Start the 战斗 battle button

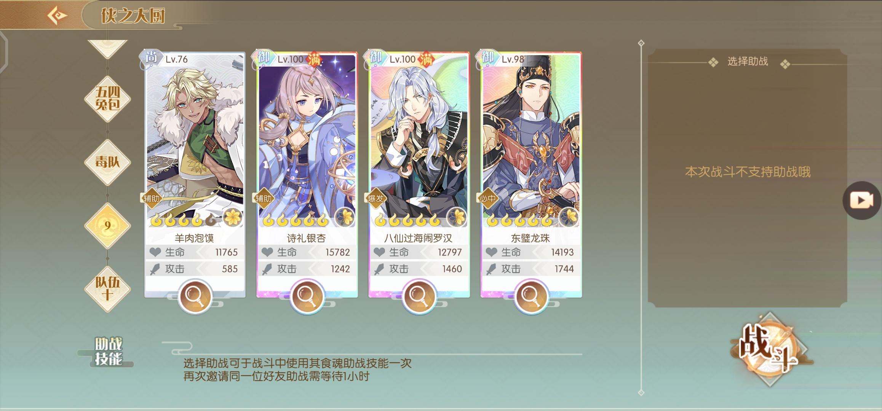[x=769, y=349]
